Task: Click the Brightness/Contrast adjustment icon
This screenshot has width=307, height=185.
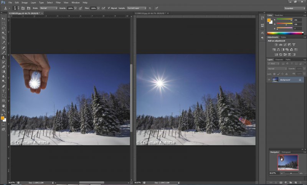Action: pos(276,45)
